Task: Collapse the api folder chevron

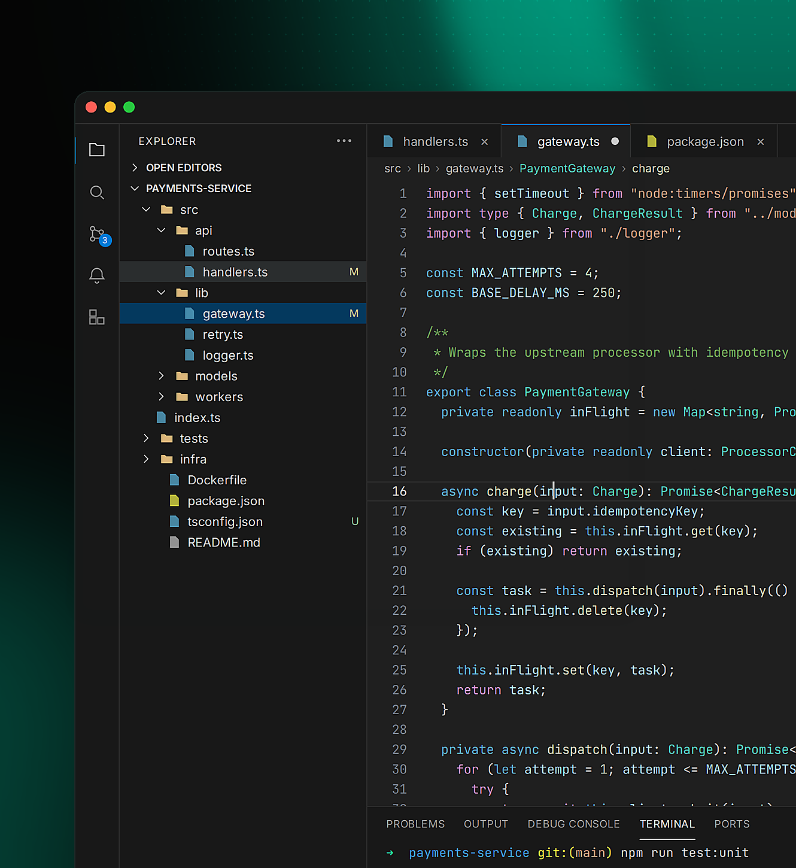Action: [x=161, y=230]
